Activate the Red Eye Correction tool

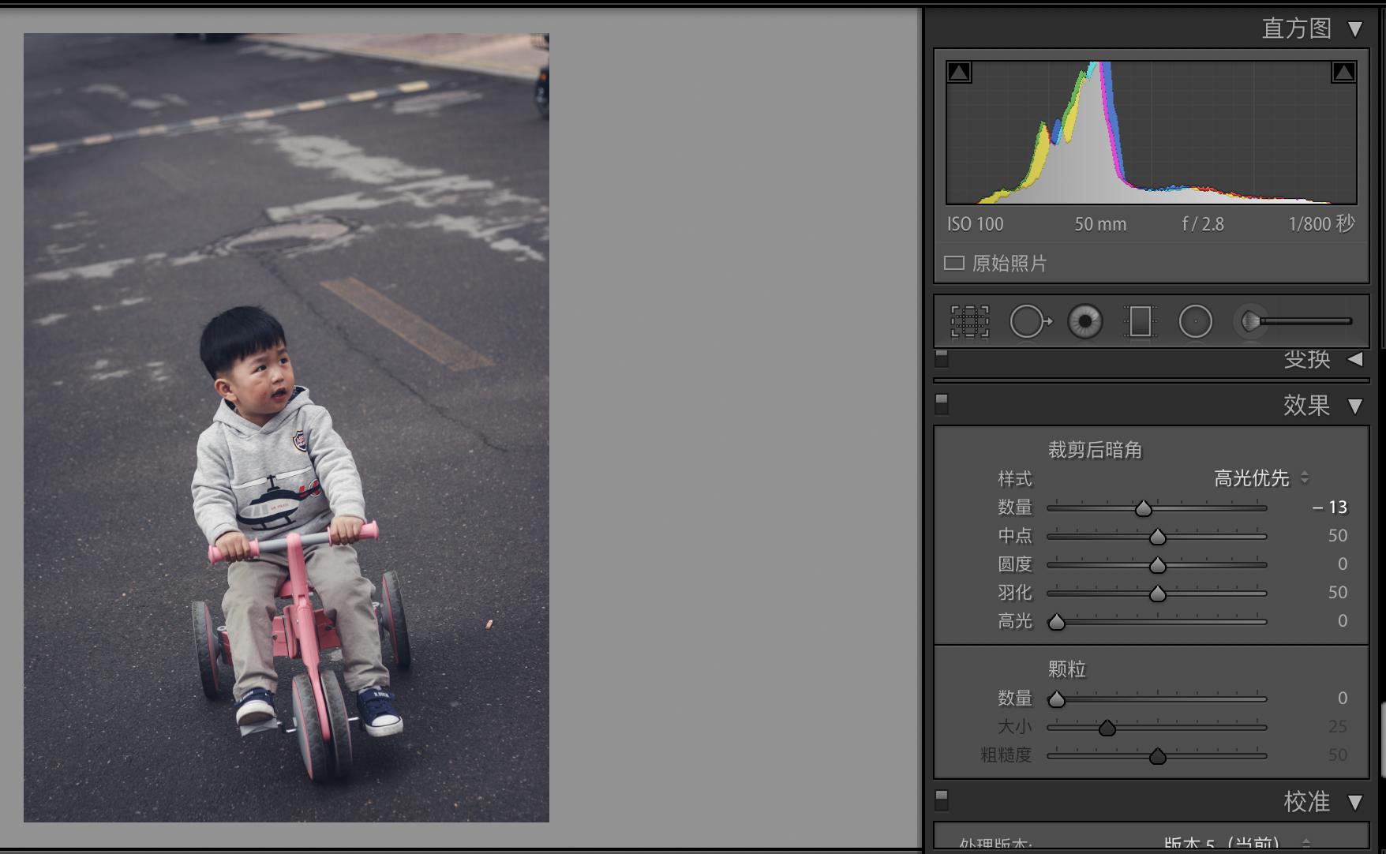click(x=1085, y=321)
